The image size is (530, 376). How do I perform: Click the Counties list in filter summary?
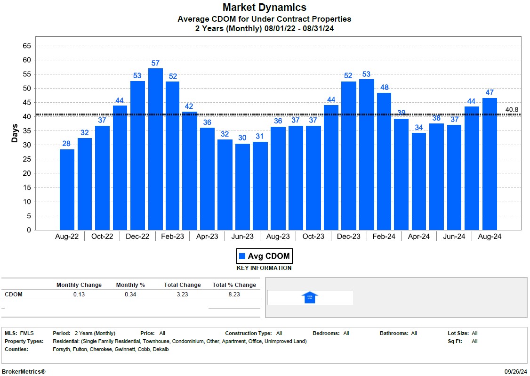tap(111, 349)
